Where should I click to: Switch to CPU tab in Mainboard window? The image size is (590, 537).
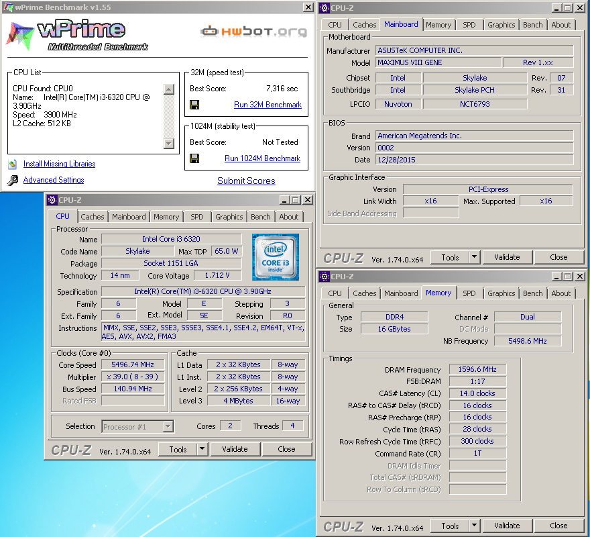(335, 25)
